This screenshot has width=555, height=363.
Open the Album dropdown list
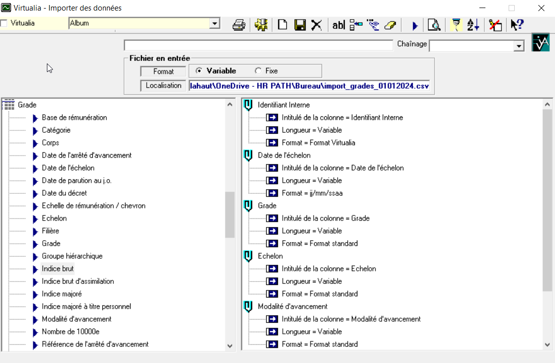point(215,23)
